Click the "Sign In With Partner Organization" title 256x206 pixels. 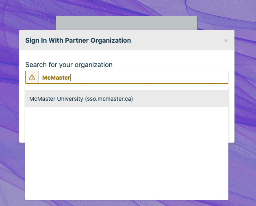point(78,41)
